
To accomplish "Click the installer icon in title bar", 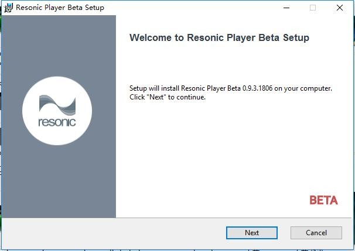I will point(9,8).
